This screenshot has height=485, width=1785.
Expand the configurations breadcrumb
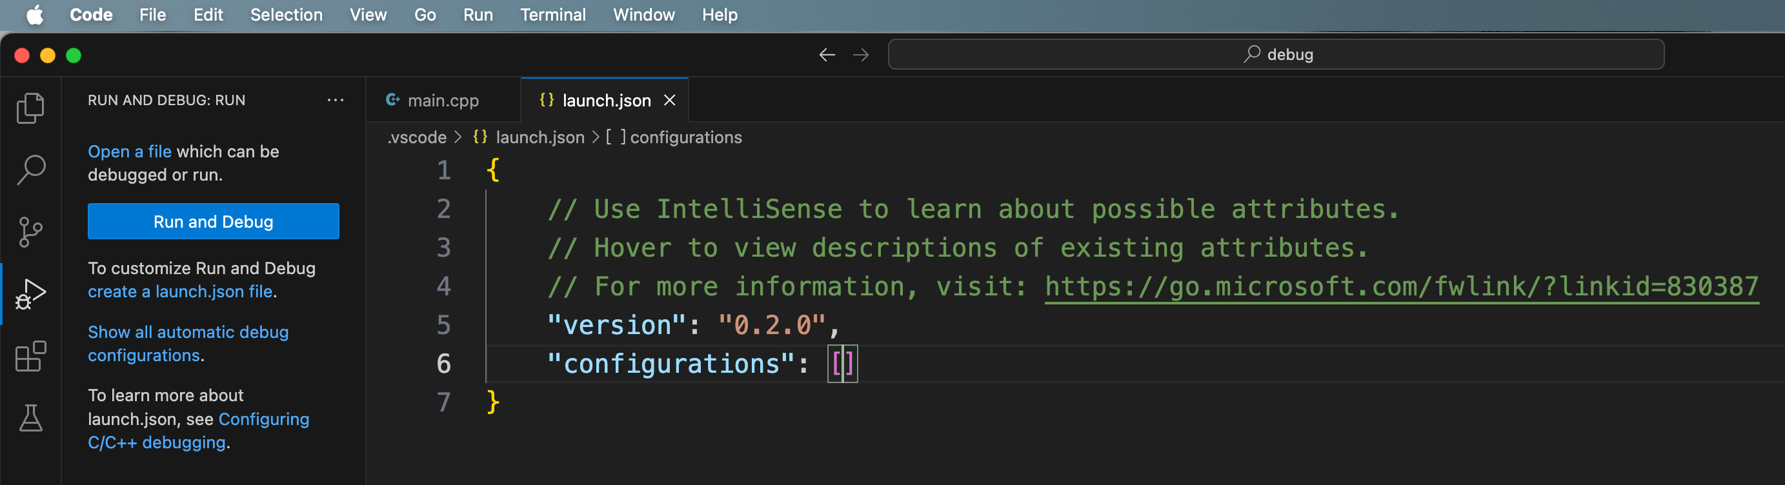[x=685, y=137]
